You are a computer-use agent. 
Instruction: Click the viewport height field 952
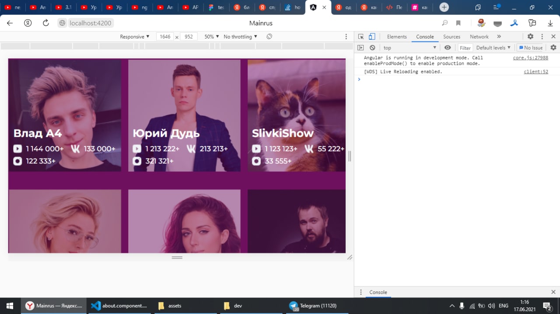click(x=189, y=37)
